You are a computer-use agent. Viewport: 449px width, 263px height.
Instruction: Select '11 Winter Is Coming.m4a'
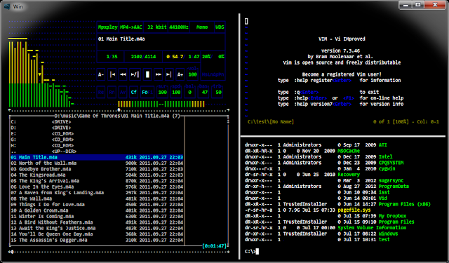[97, 216]
